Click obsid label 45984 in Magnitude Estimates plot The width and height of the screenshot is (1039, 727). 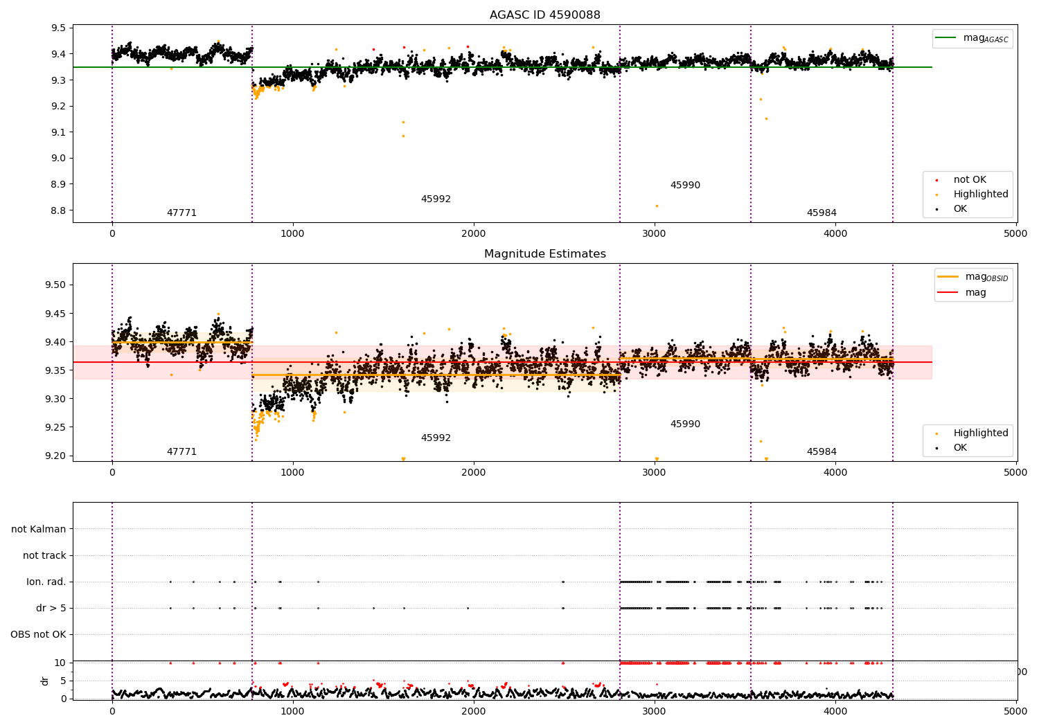click(822, 452)
